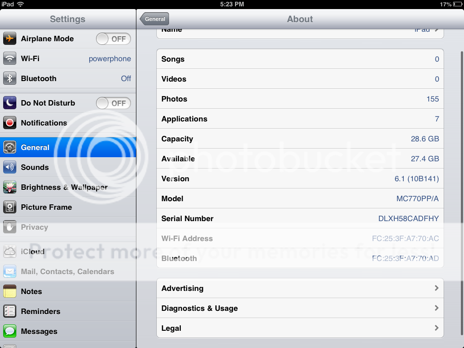Tap the Sounds speaker icon
The width and height of the screenshot is (464, 348).
pyautogui.click(x=10, y=167)
